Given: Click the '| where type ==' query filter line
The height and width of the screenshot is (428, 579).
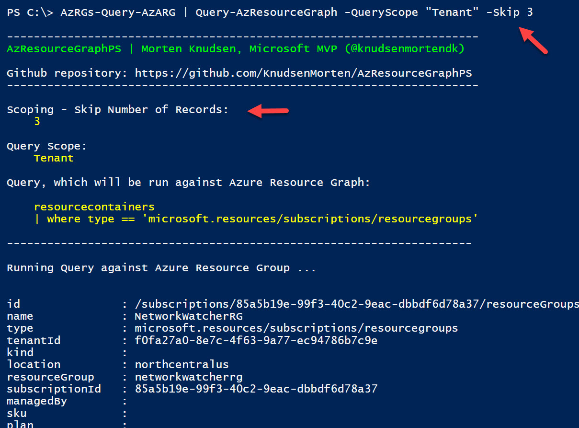Looking at the screenshot, I should (x=256, y=219).
